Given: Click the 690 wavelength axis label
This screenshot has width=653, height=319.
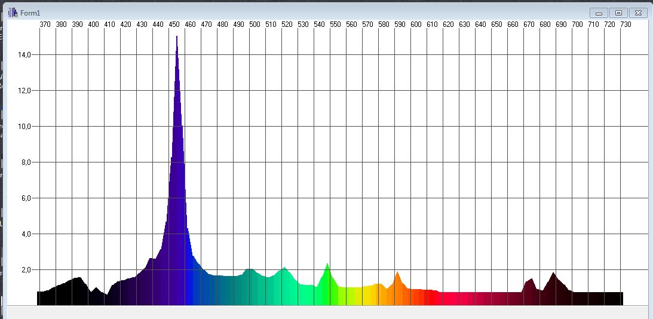Looking at the screenshot, I should click(x=561, y=24).
